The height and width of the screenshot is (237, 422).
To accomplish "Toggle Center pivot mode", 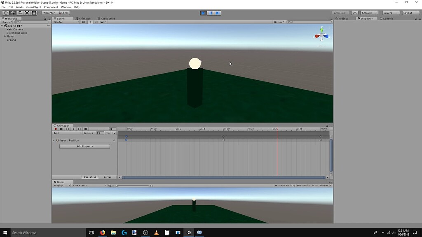I will coord(49,13).
